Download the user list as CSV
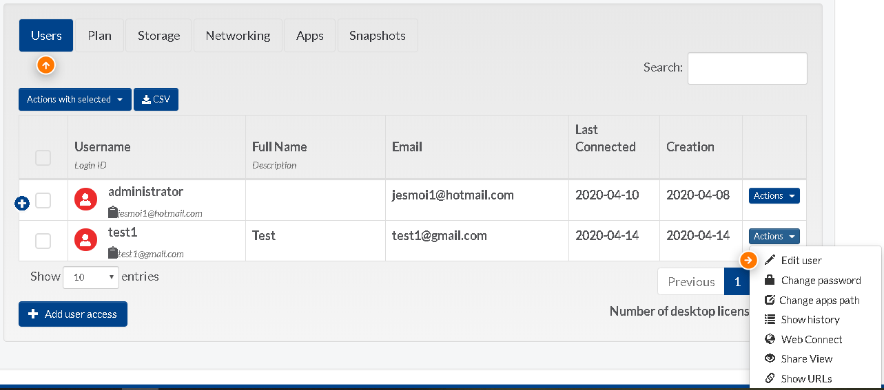The image size is (884, 390). 156,99
